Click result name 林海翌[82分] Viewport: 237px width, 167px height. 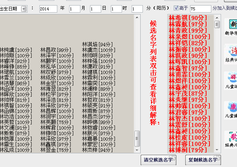tap(56, 89)
